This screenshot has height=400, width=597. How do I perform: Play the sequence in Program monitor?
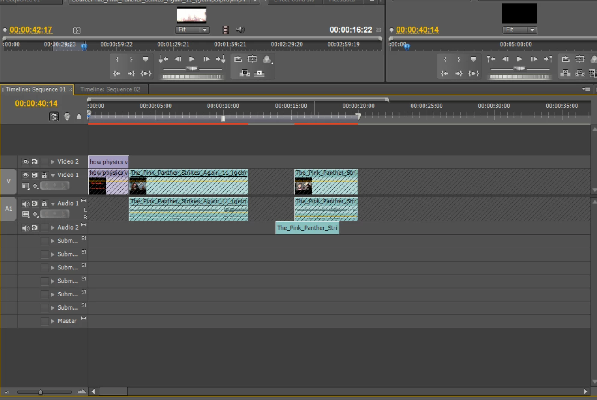click(x=519, y=59)
